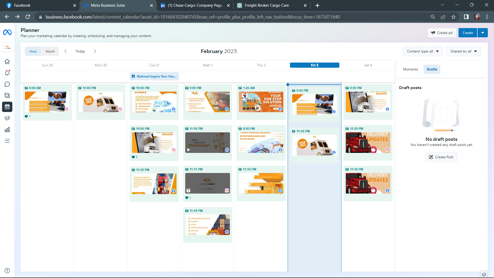Select the Planner calendar sidebar icon

tap(7, 107)
